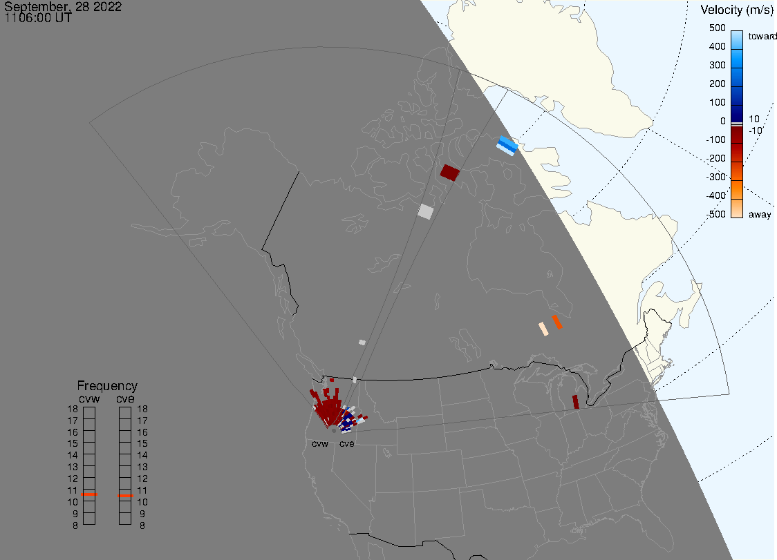The height and width of the screenshot is (560, 777).
Task: Select the -400 value on velocity scale
Action: click(x=715, y=195)
